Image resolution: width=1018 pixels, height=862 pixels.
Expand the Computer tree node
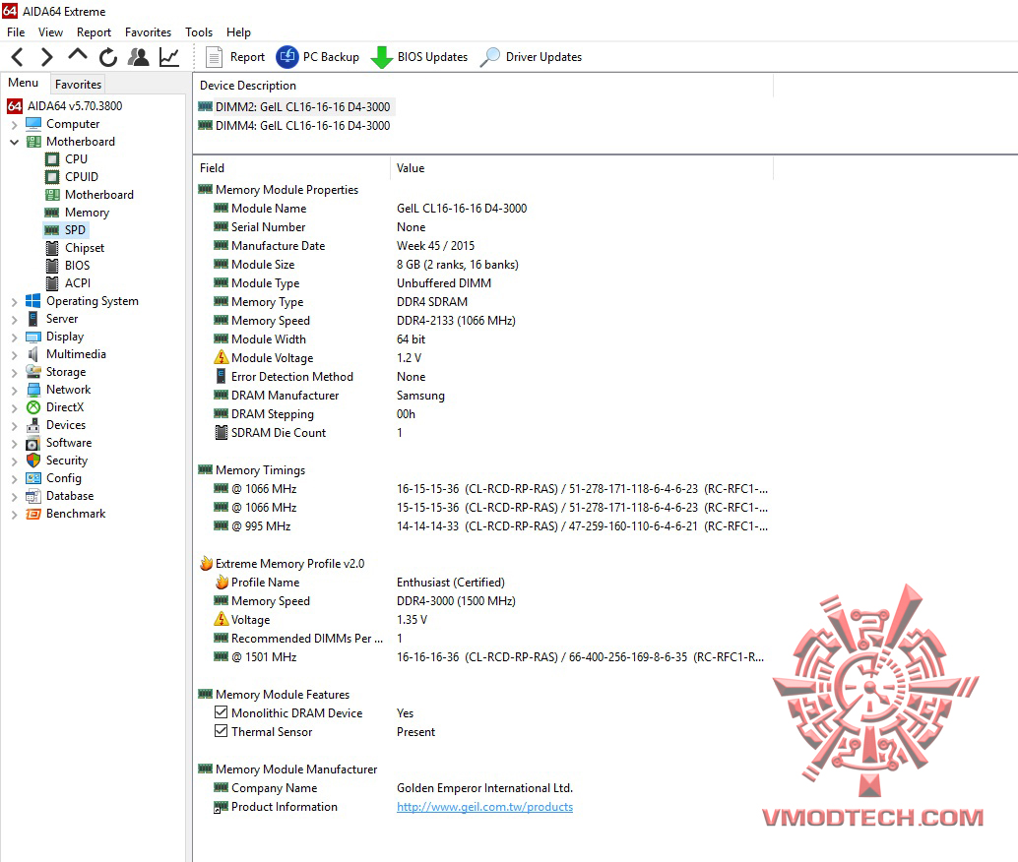tap(15, 125)
